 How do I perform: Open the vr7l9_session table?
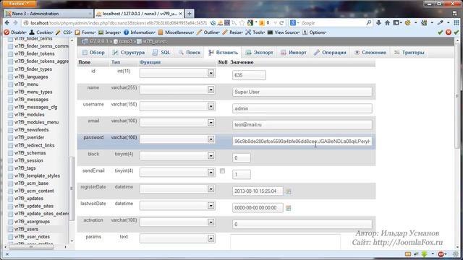[x=29, y=160]
